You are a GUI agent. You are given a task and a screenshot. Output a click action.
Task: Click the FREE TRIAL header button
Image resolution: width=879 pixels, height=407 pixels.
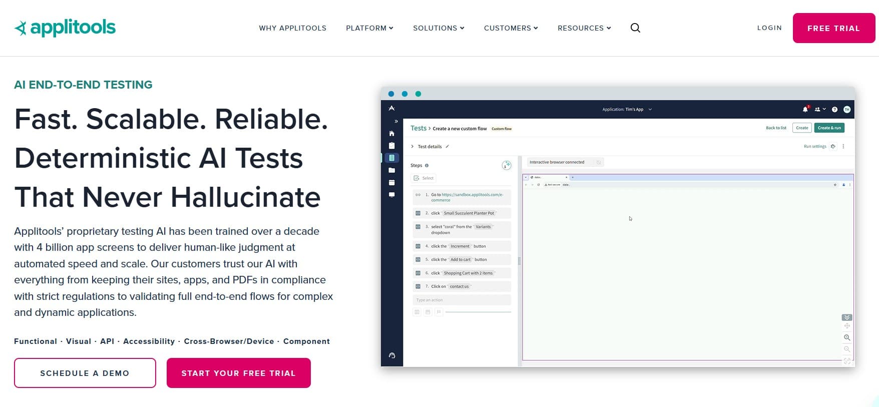point(834,28)
